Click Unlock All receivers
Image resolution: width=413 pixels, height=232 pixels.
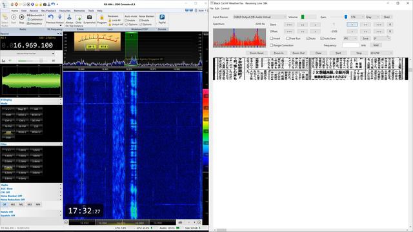[116, 24]
